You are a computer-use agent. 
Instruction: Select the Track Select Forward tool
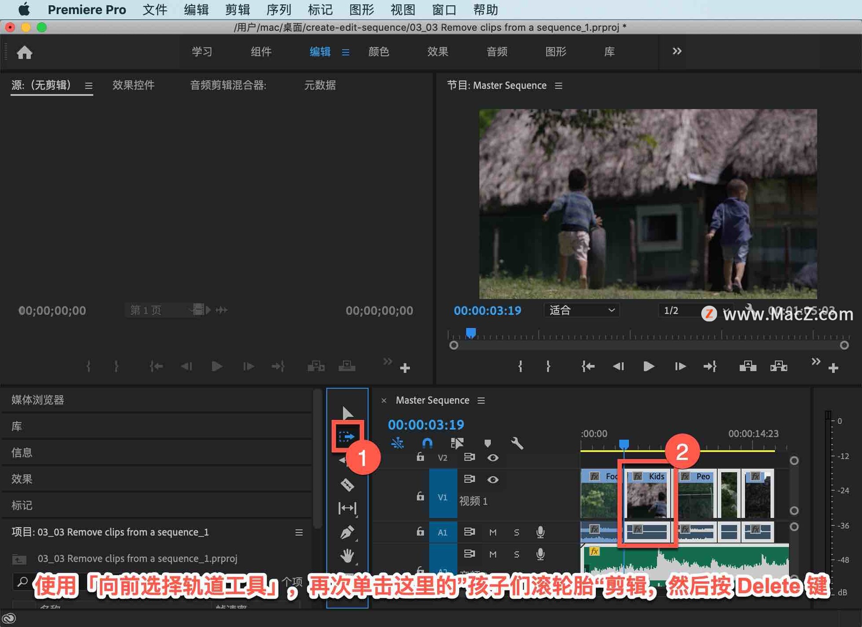(347, 434)
